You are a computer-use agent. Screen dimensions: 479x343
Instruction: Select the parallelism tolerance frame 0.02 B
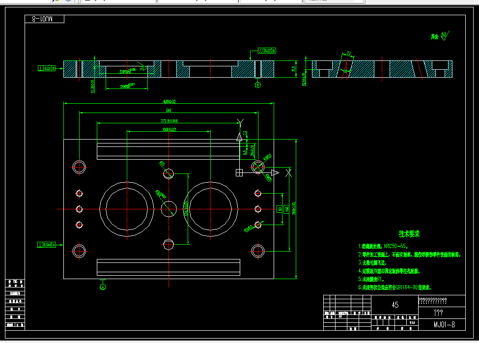267,51
